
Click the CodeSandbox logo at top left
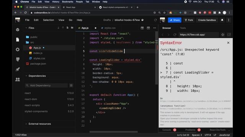(18, 20)
